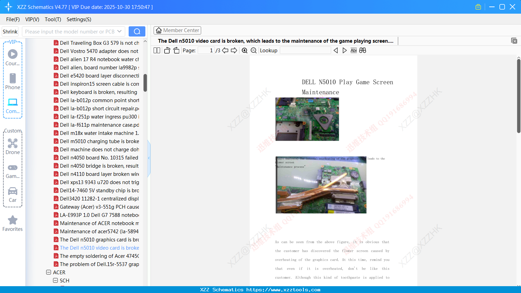Click the model number search field

(70, 31)
